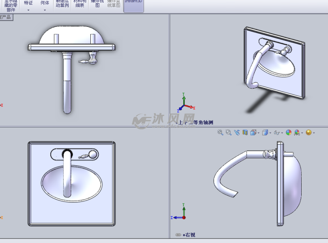Click Explode Line Sketch (爆炸直线草图) button
Viewport: 328px width, 243px height.
[x=114, y=4]
